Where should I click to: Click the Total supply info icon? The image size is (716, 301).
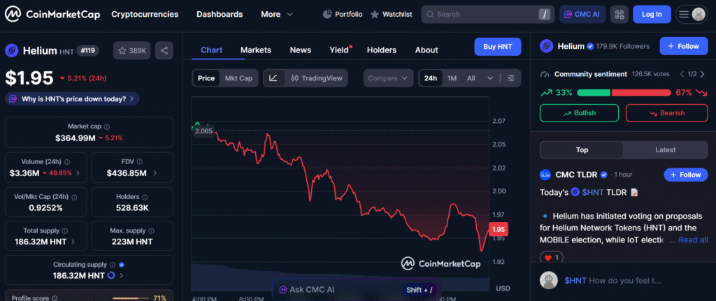click(x=65, y=230)
